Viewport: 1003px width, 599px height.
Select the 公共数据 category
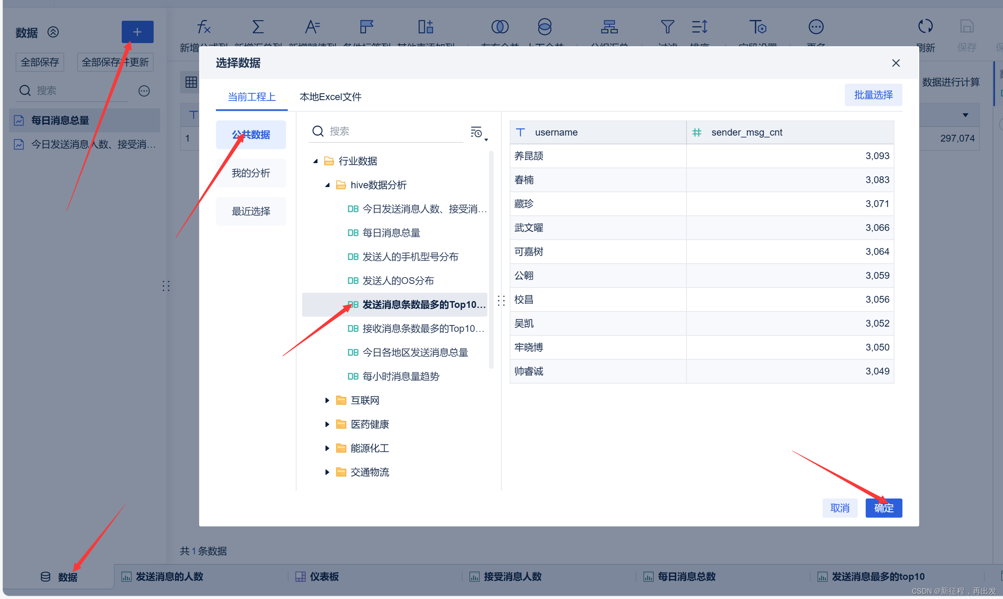point(251,135)
